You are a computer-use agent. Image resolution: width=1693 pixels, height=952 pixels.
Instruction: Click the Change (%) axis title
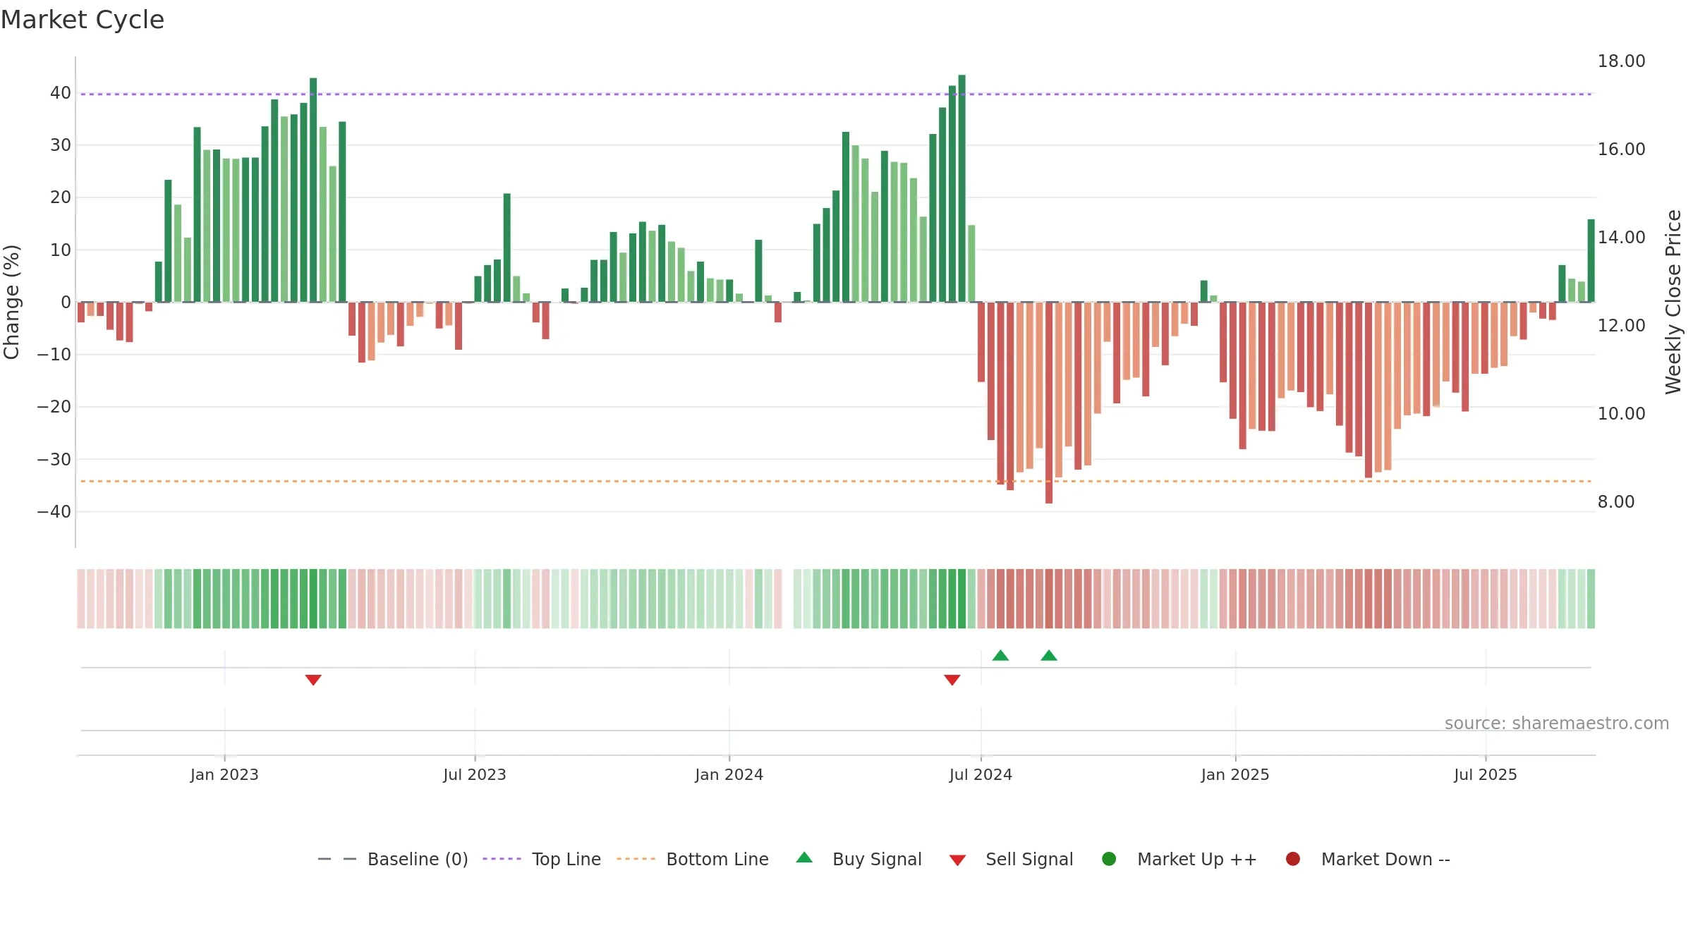click(11, 302)
